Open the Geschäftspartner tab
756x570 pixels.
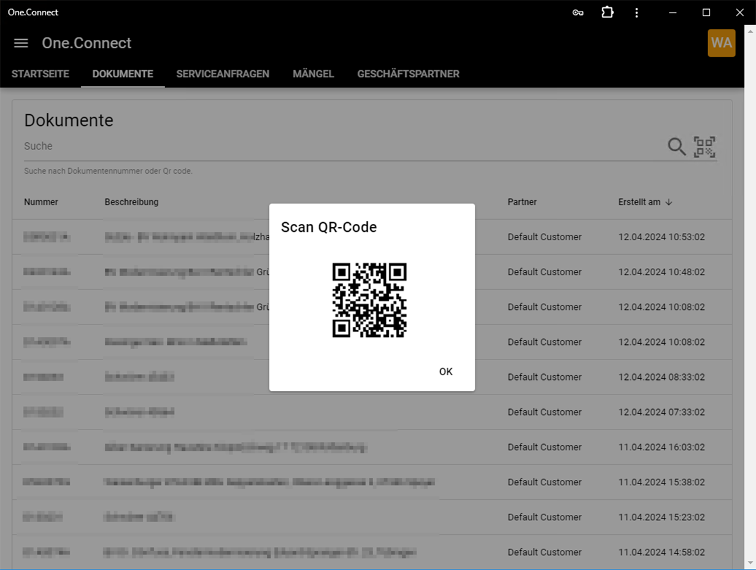click(408, 74)
